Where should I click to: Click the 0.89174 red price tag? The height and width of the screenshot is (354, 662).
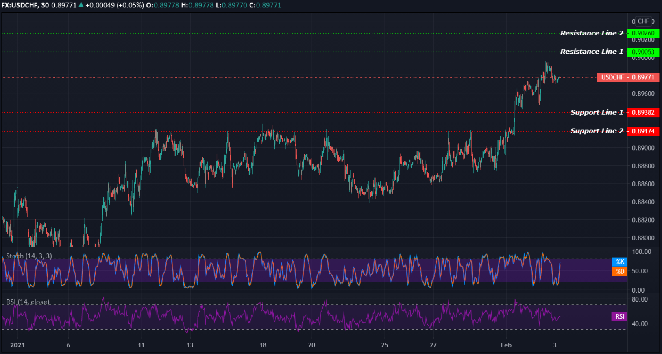coord(643,131)
